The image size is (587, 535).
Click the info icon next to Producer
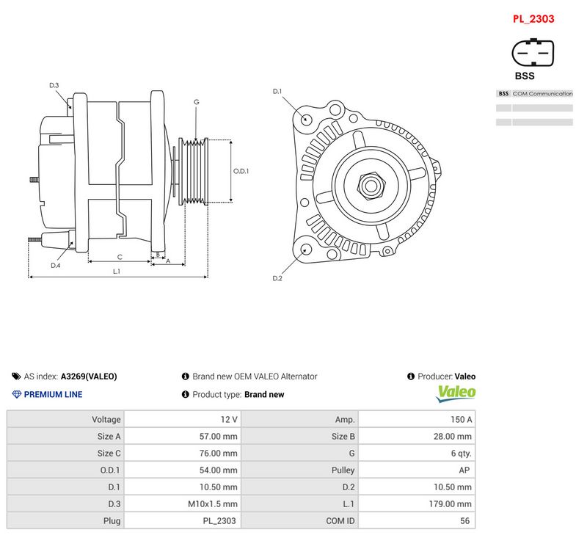411,376
